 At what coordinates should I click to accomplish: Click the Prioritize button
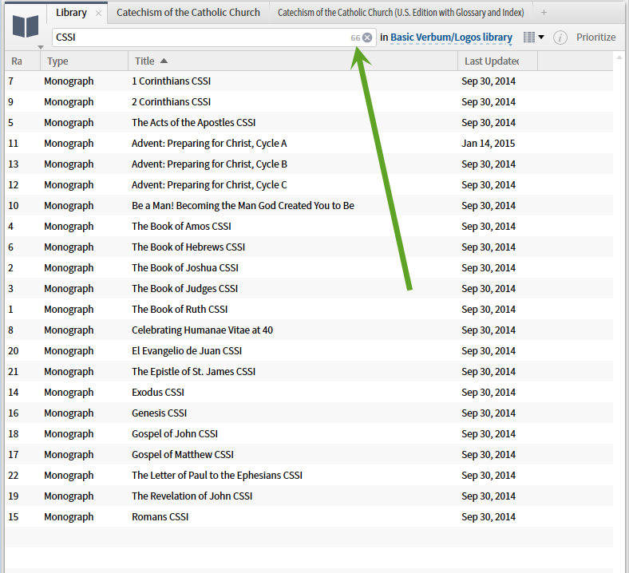[x=595, y=38]
